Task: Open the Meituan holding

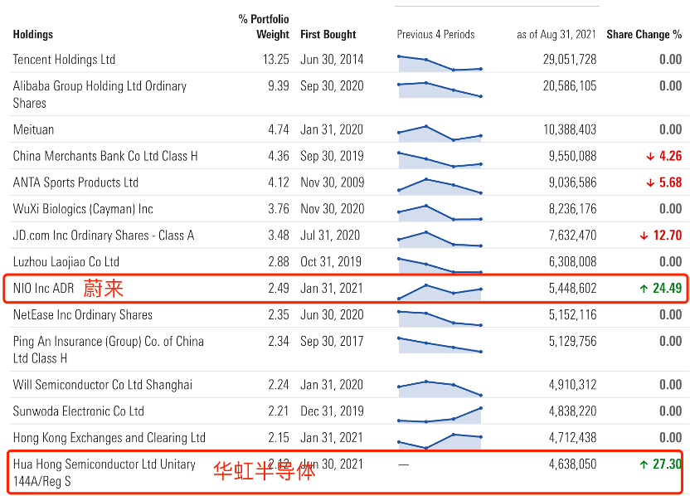Action: (x=33, y=129)
